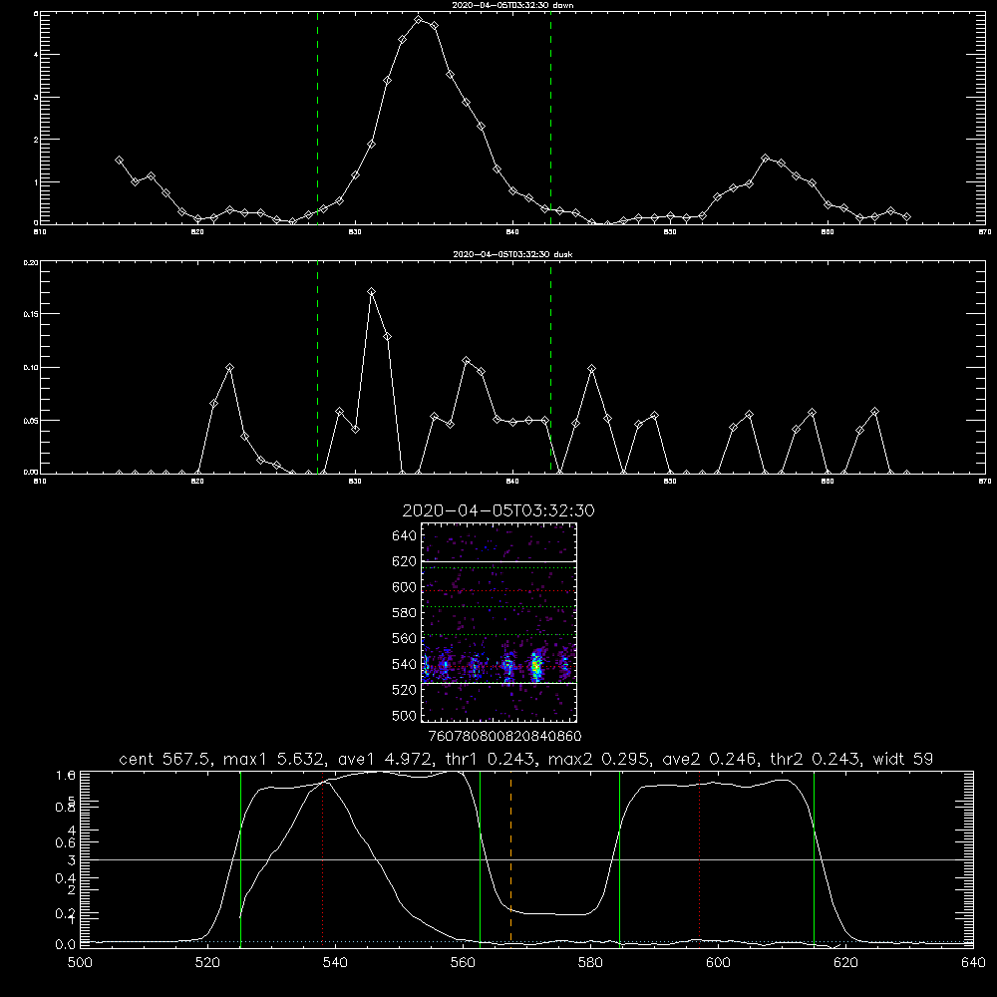The height and width of the screenshot is (997, 997).
Task: Click the horizontal white threshold line in bottom plot
Action: point(526,859)
